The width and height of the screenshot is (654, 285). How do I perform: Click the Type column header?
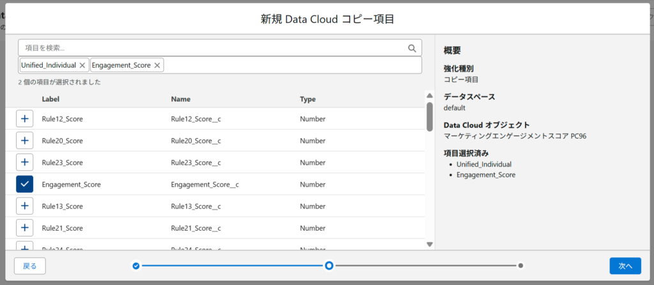pos(308,99)
